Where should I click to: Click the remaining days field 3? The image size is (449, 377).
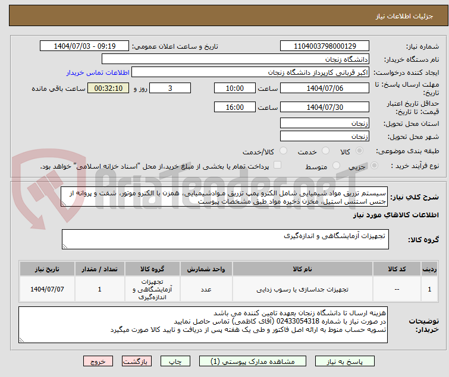tap(170, 88)
